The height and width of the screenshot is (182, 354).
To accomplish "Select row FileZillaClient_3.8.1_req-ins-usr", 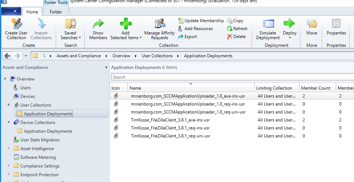I will click(x=232, y=128).
